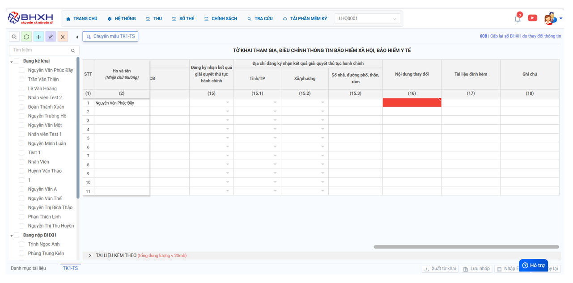Screen dimensions: 573x283
Task: Click the orange X delete icon
Action: 63,37
